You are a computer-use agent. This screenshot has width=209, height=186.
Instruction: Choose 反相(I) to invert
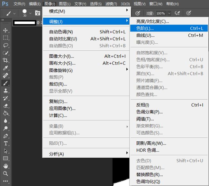169,105
